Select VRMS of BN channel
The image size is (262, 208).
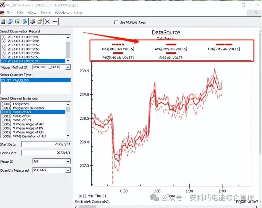point(21,116)
